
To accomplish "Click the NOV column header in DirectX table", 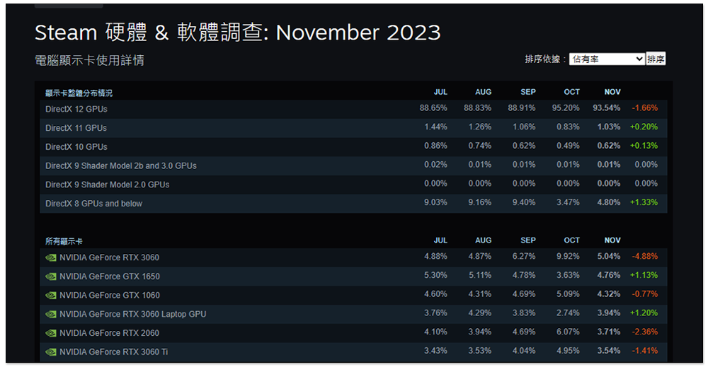I will tap(612, 92).
